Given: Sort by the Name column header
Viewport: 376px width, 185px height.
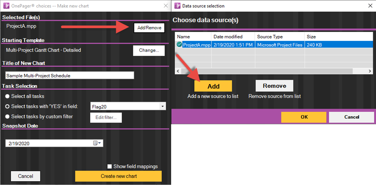Looking at the screenshot, I should pos(193,37).
